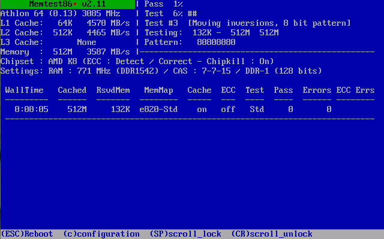Click the Pattern value 80808080

tap(216, 43)
